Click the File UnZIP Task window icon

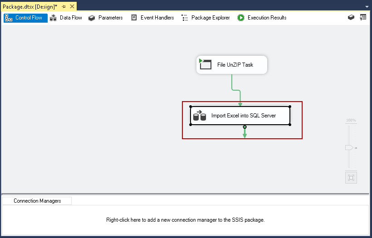click(x=205, y=64)
